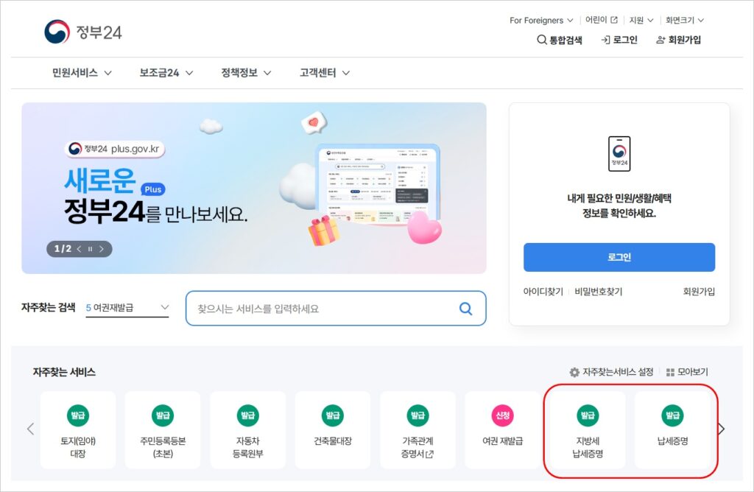Open 여권 재발급 신청 card
The height and width of the screenshot is (492, 754).
[502, 429]
